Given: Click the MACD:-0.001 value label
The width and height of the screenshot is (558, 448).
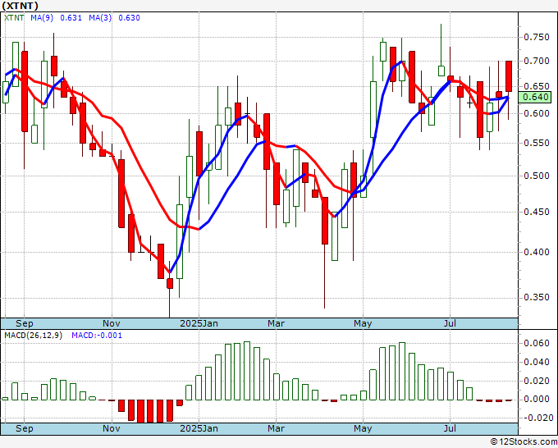Looking at the screenshot, I should pyautogui.click(x=97, y=336).
